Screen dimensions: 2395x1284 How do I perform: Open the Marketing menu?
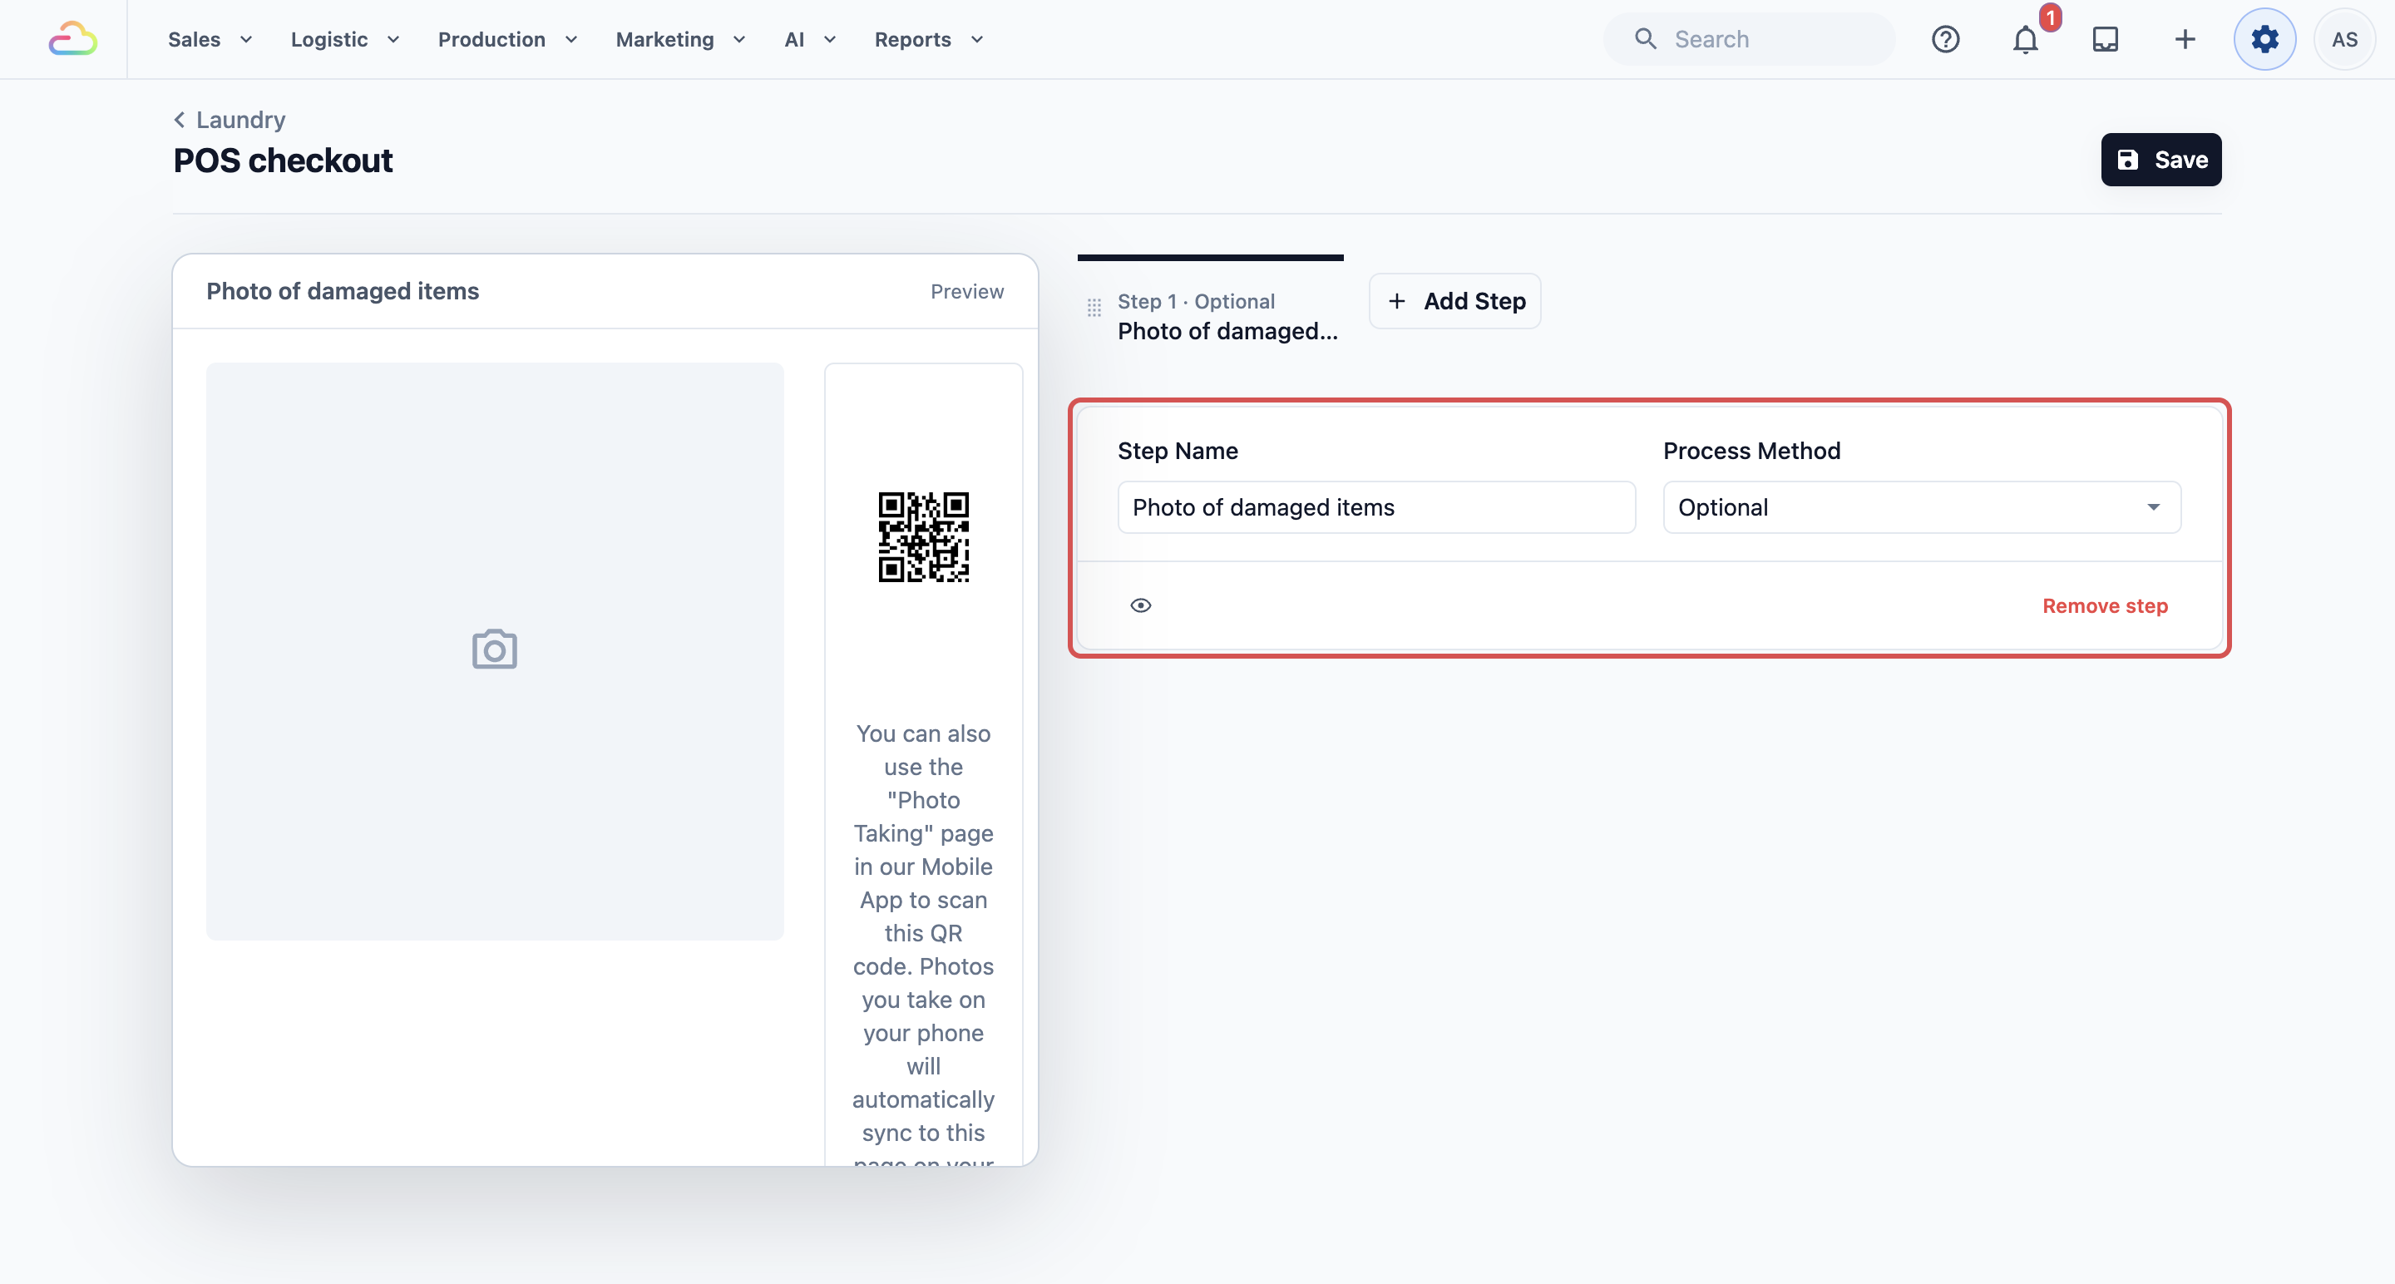pos(680,39)
